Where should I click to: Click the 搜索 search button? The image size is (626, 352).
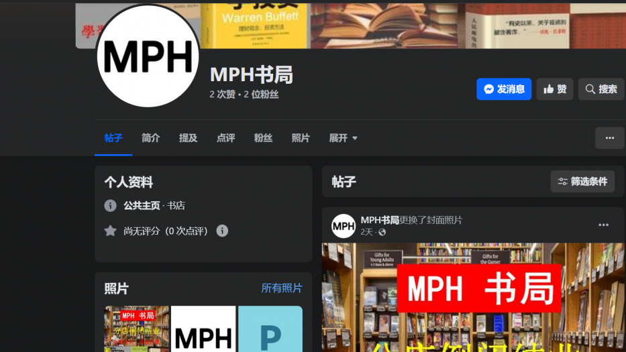(601, 89)
